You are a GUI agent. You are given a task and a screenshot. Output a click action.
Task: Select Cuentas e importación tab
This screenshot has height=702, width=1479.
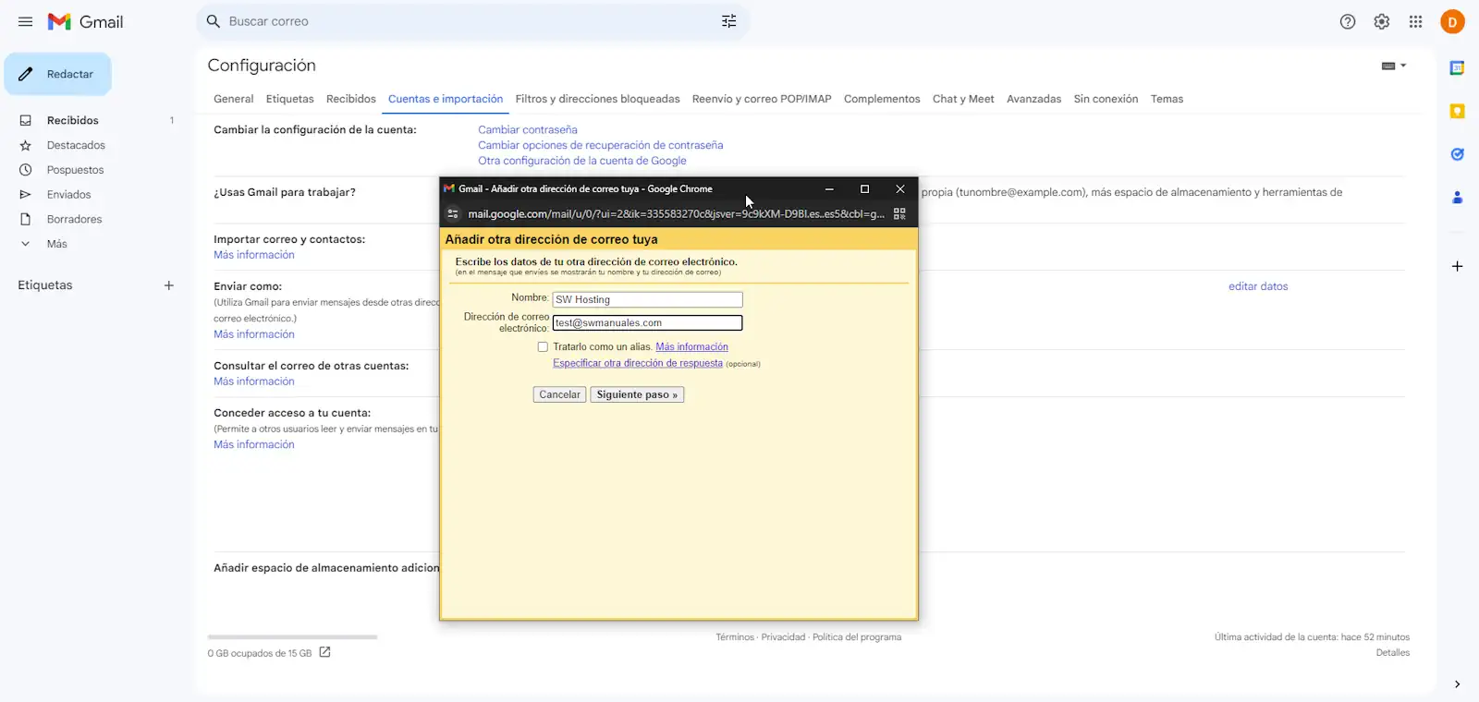coord(446,99)
